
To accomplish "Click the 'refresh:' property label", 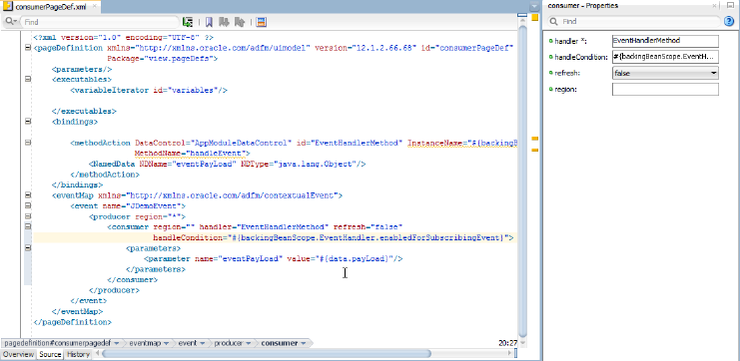I will click(x=567, y=73).
